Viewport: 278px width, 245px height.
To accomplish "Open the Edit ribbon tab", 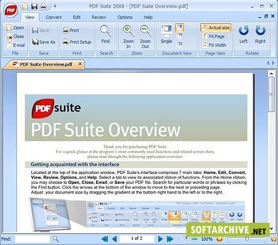I will click(77, 17).
